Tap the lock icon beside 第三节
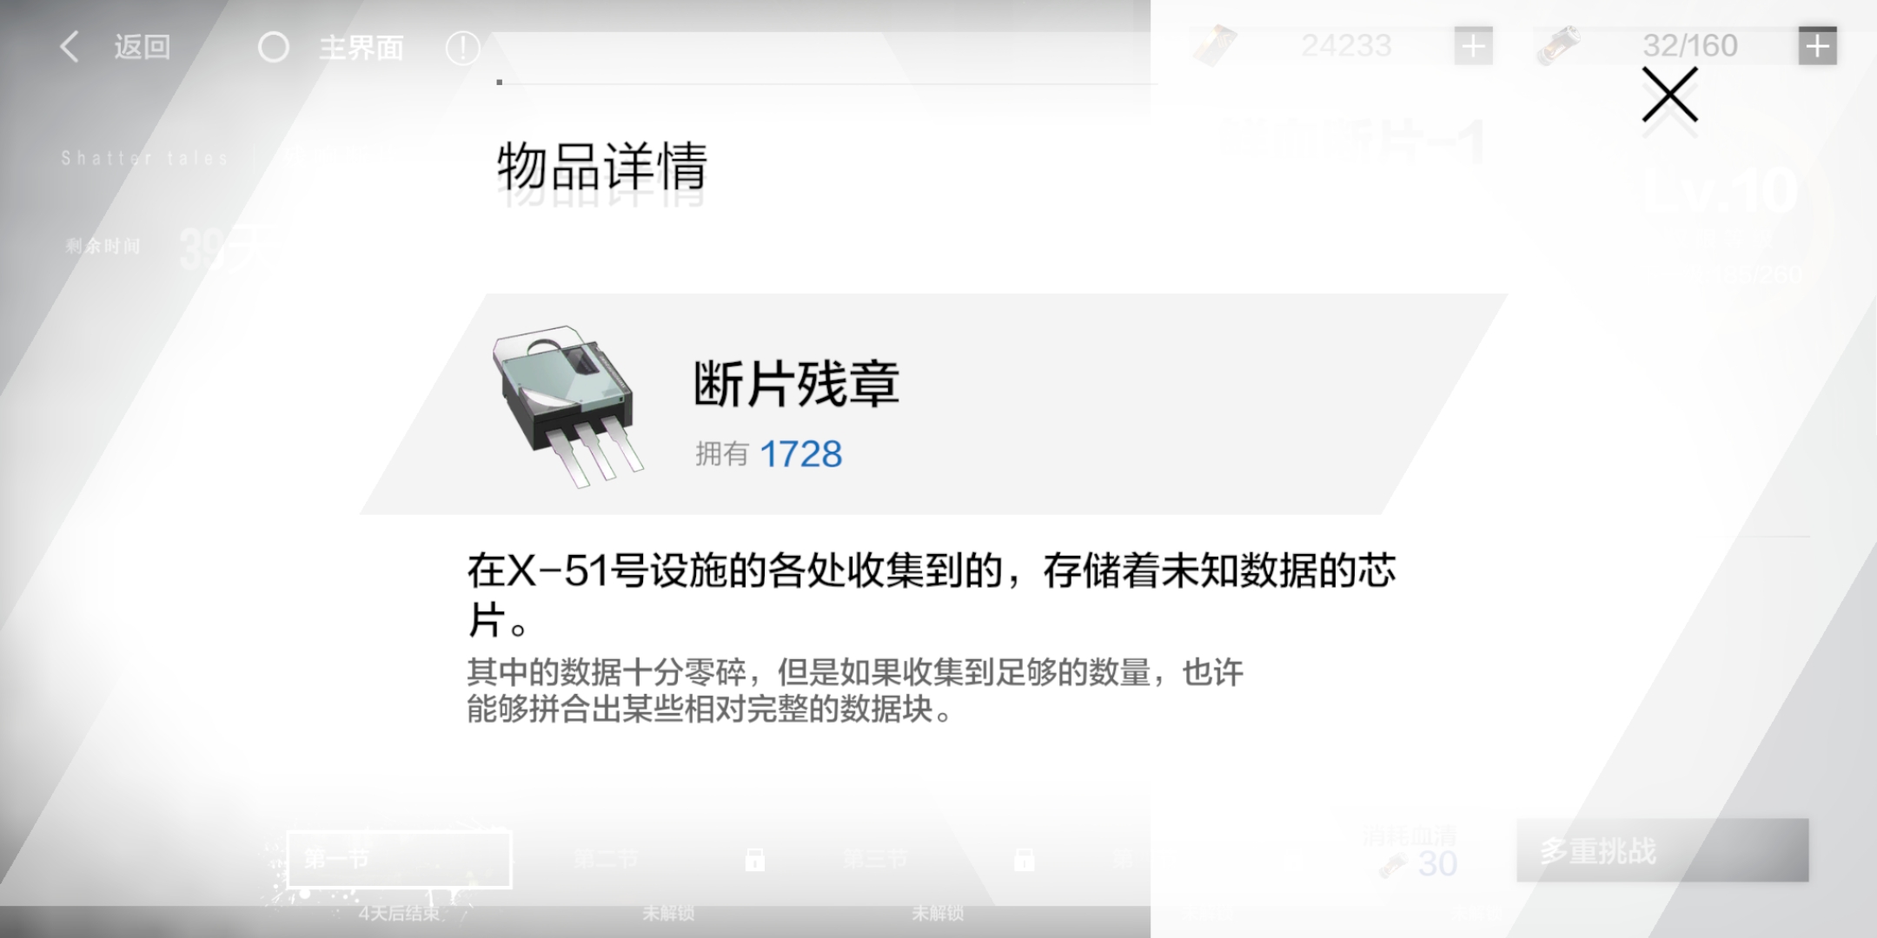The width and height of the screenshot is (1877, 938). [1024, 859]
